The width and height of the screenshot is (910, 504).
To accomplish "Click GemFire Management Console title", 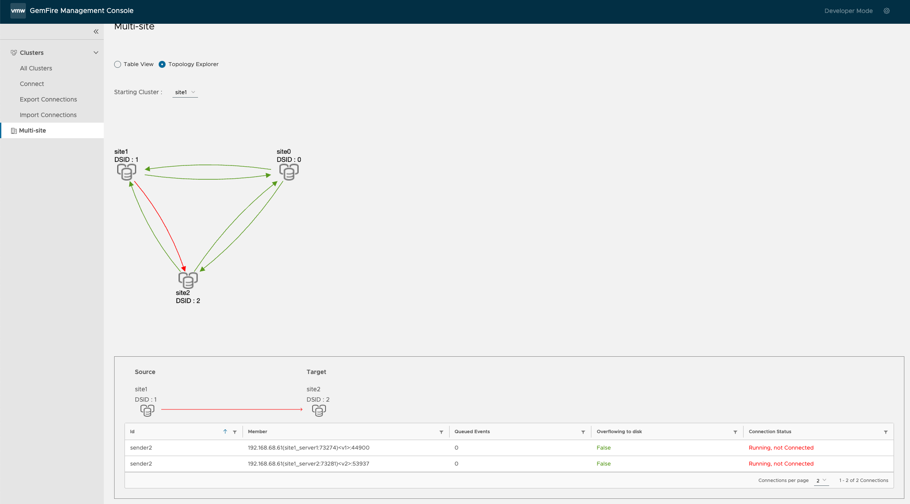I will click(82, 11).
